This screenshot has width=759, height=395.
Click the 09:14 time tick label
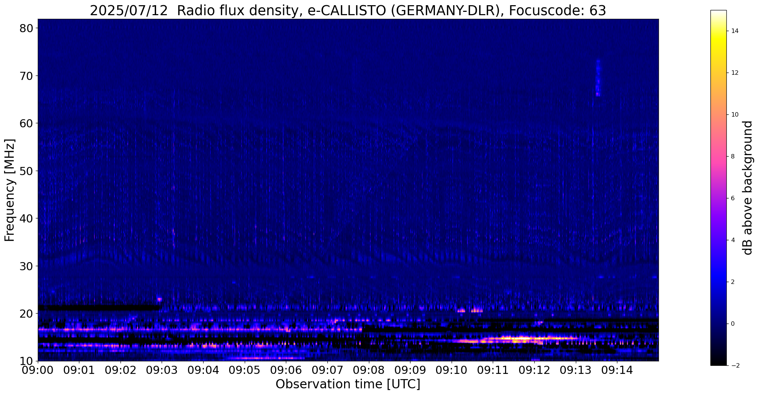click(x=617, y=370)
